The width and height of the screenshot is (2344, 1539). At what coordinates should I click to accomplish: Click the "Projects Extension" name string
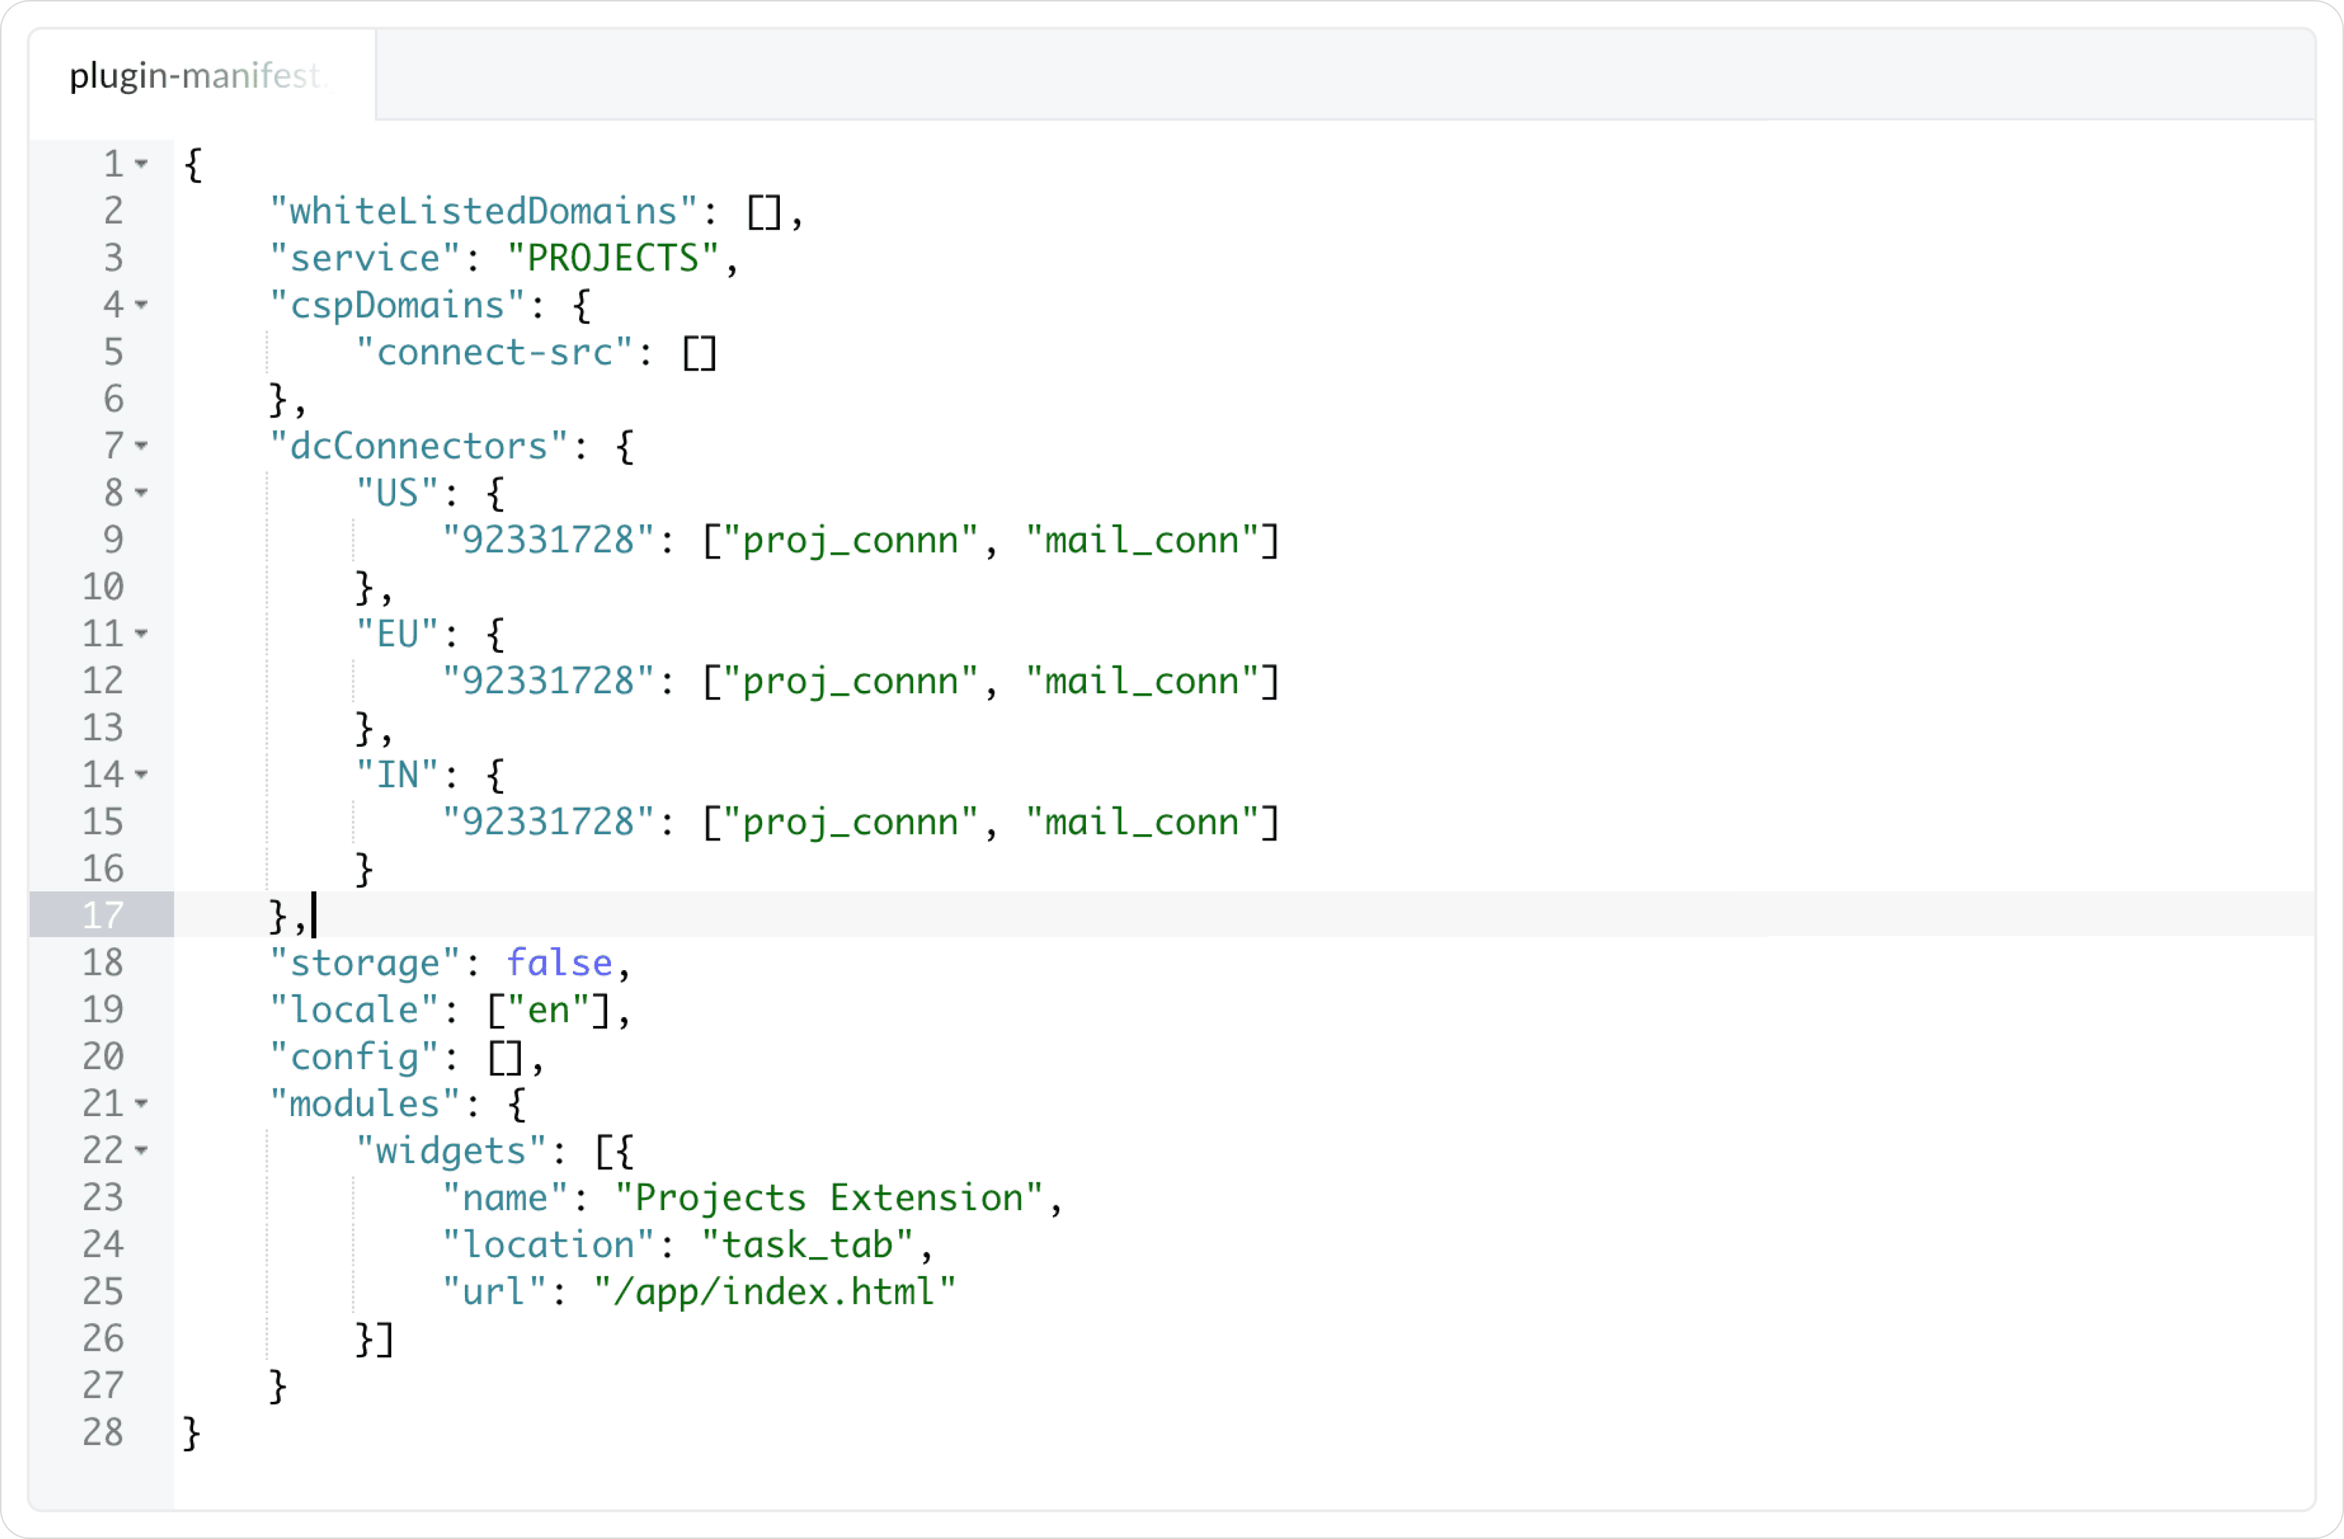828,1198
